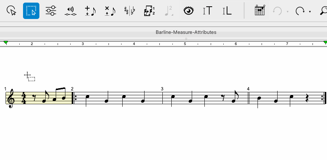Click the right green ruler margin marker
Viewport: 327px width, 160px height.
pos(325,43)
